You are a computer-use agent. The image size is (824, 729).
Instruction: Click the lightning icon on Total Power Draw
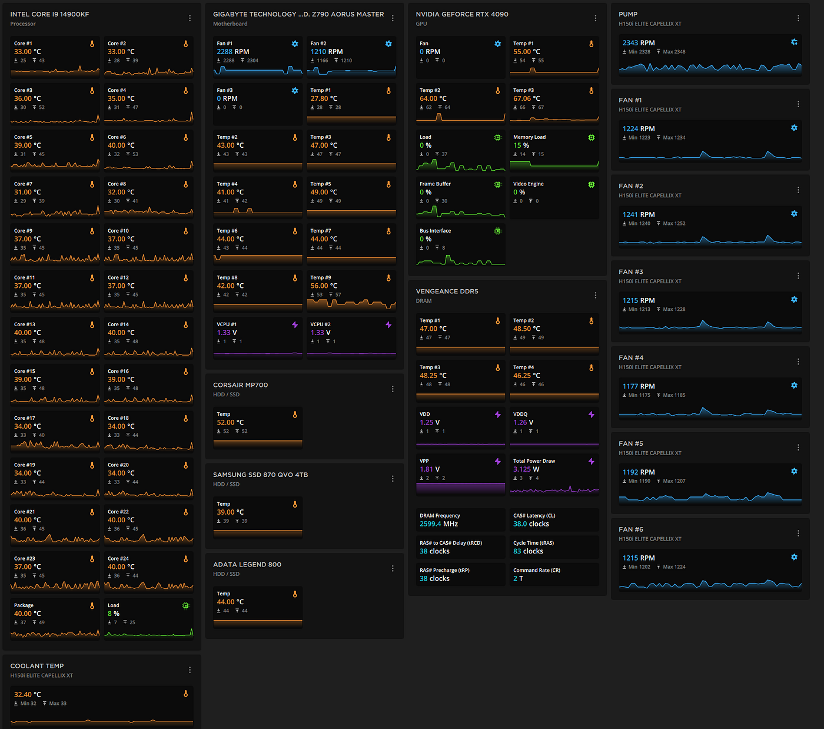click(x=591, y=461)
